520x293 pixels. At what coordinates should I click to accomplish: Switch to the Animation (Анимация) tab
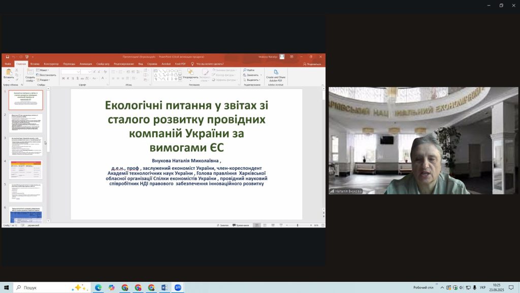click(86, 64)
